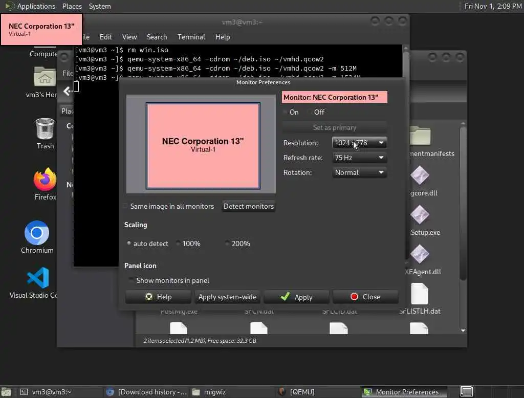Open the View menu in terminal
The image size is (524, 398).
coord(129,37)
